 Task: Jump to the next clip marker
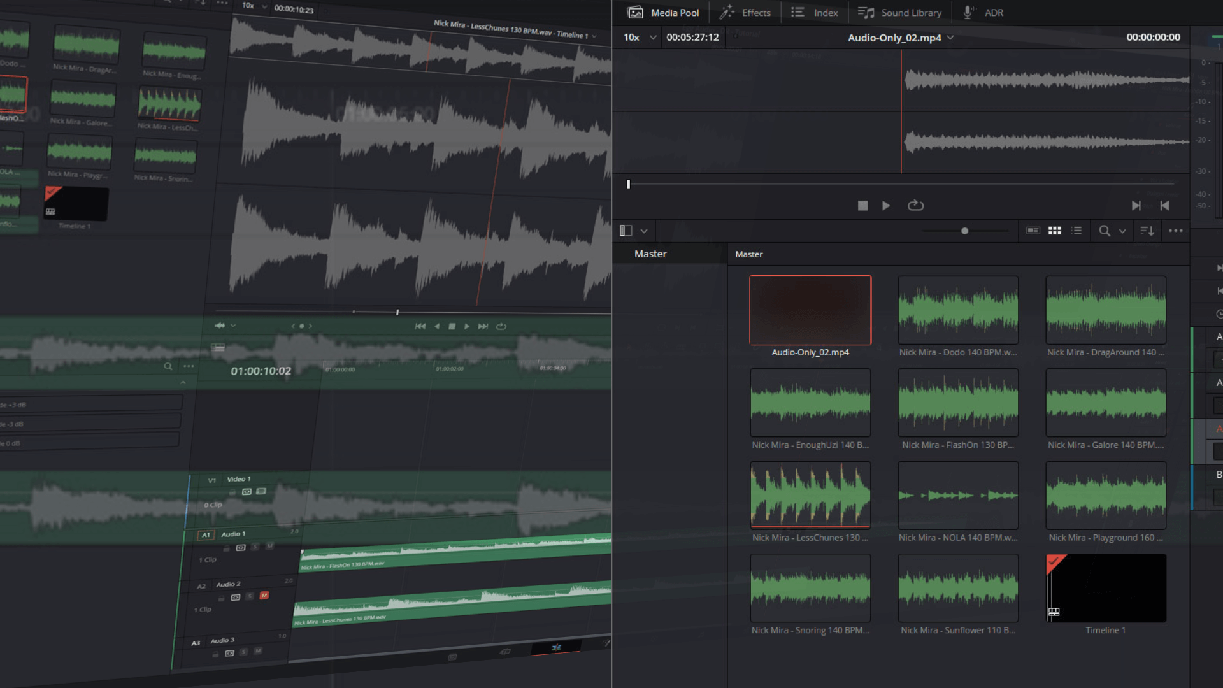click(1136, 206)
